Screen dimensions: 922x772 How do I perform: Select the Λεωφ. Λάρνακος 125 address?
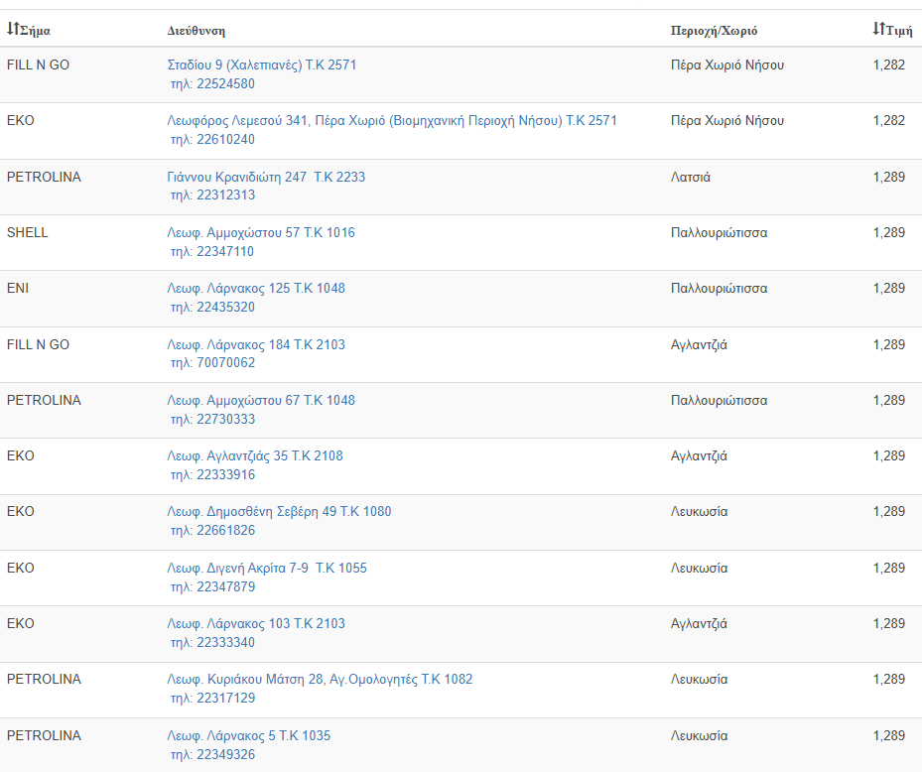click(x=256, y=289)
